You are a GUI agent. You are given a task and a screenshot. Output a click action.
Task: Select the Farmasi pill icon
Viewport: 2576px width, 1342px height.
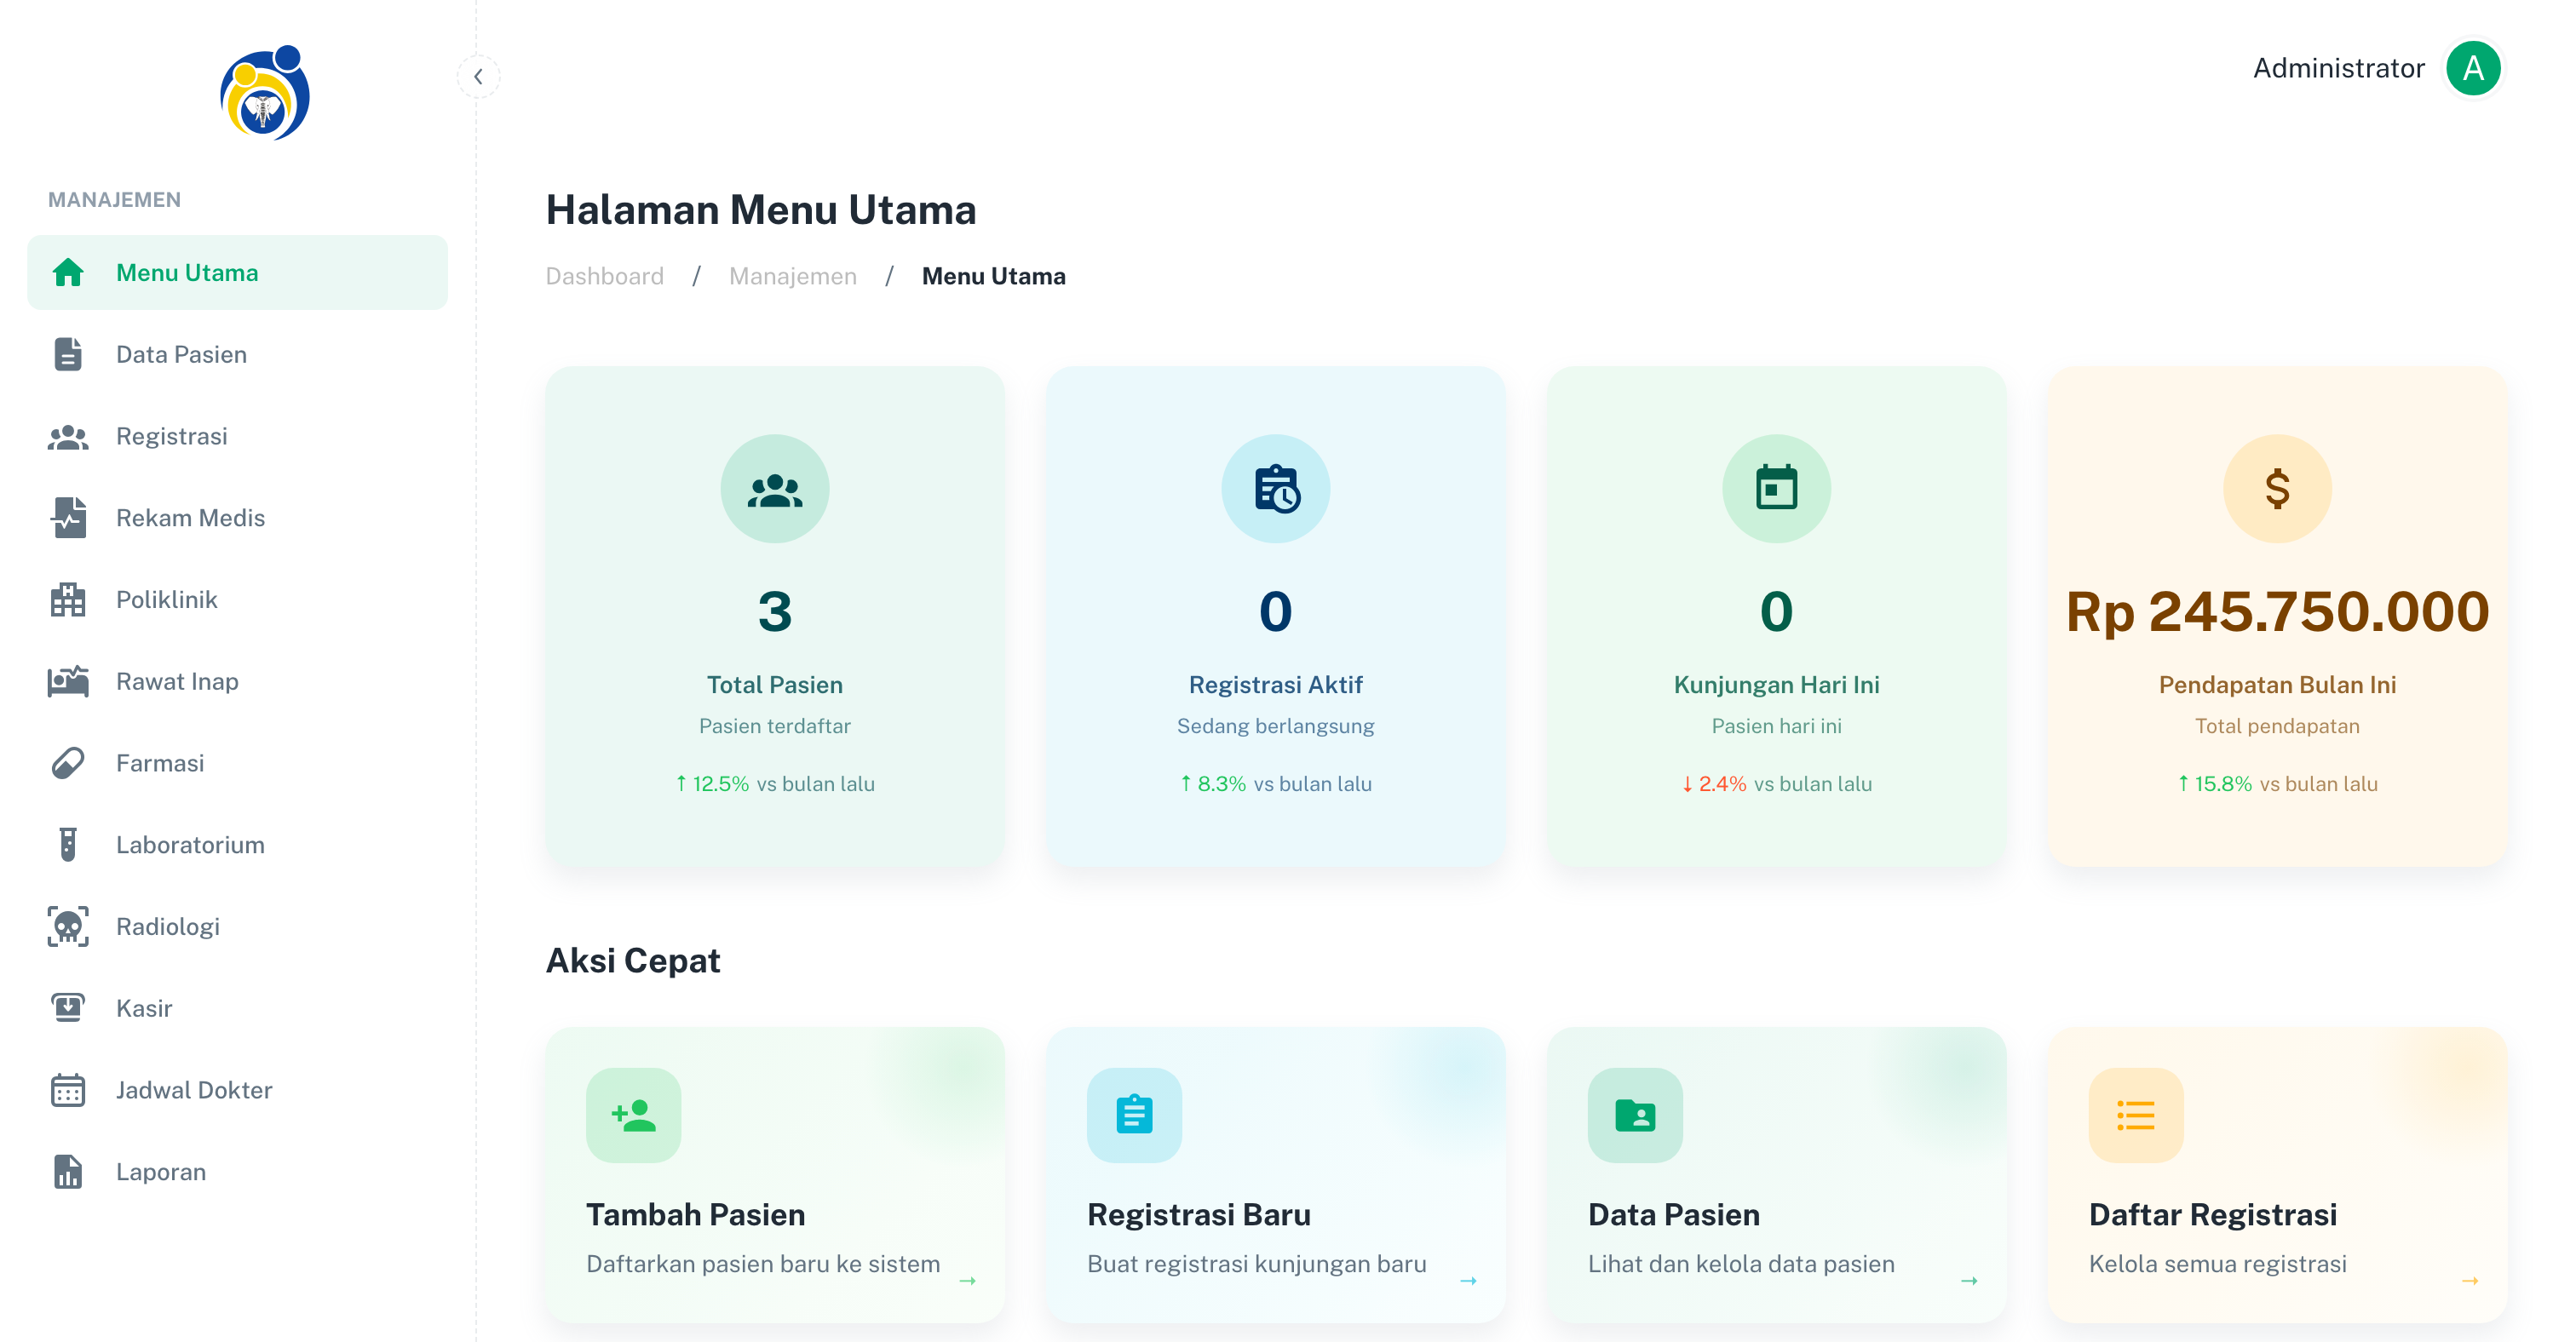click(68, 762)
